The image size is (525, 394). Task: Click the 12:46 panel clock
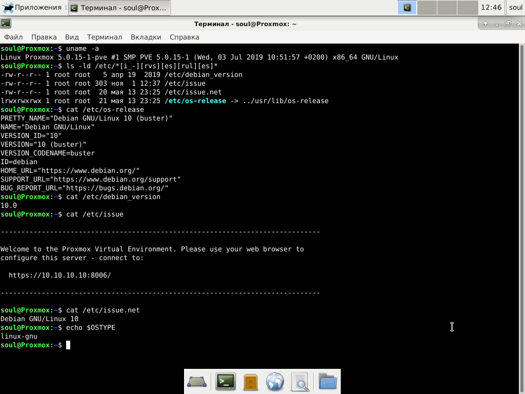click(491, 7)
